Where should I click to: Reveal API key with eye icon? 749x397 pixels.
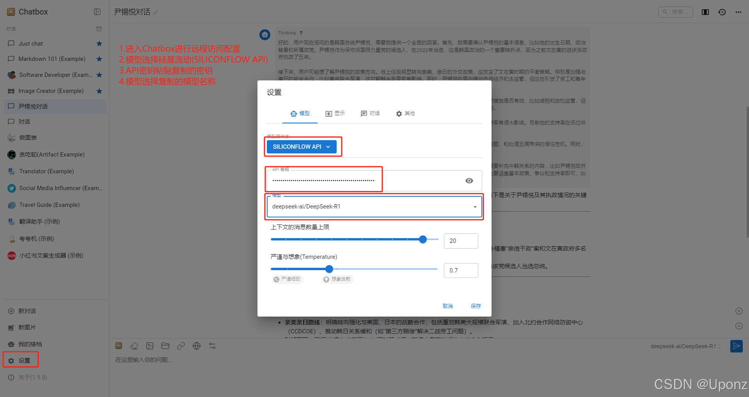pos(469,181)
